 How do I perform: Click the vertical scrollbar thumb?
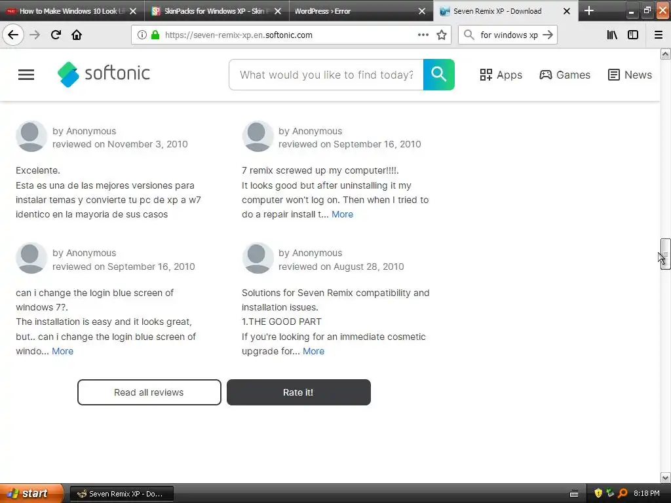pos(665,254)
